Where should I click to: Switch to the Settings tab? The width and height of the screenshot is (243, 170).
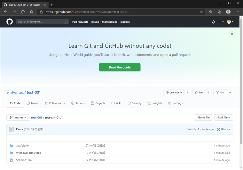click(176, 103)
